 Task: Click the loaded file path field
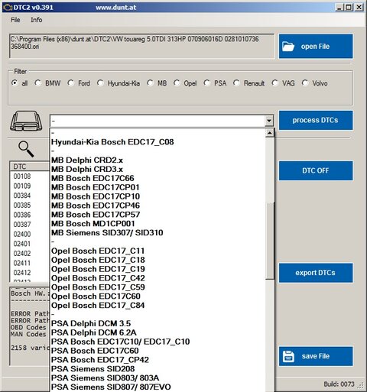[142, 46]
